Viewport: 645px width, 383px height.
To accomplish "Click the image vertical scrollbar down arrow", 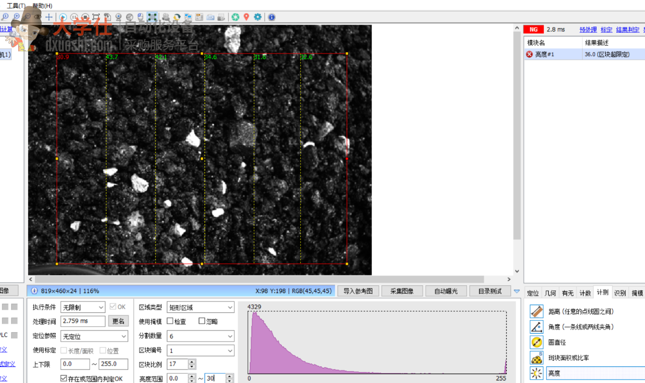I will click(x=517, y=271).
